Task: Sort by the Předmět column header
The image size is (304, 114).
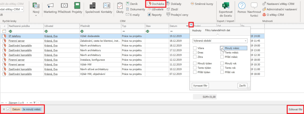Action: click(100, 26)
